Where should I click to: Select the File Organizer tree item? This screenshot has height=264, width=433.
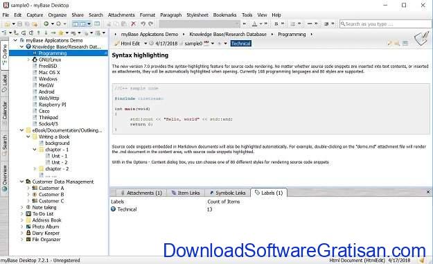(46, 240)
